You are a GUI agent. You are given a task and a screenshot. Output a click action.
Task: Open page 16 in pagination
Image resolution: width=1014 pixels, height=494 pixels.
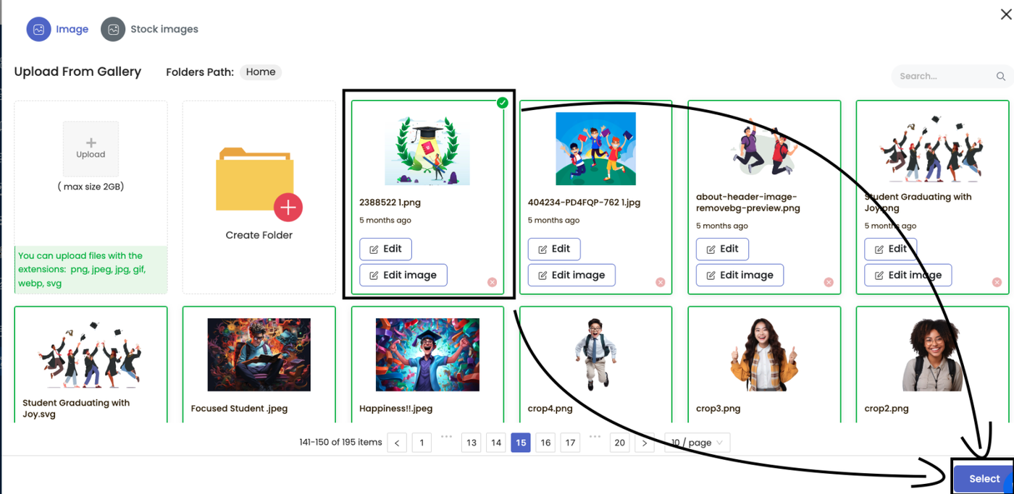tap(545, 443)
